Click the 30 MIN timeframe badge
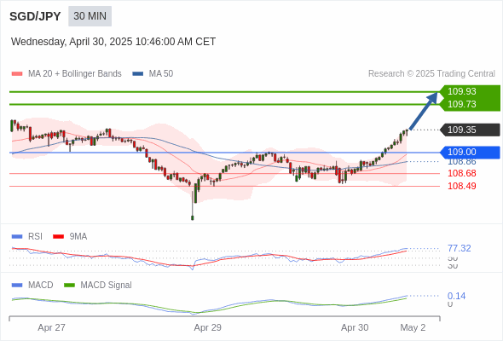Image resolution: width=503 pixels, height=341 pixels. pos(90,16)
